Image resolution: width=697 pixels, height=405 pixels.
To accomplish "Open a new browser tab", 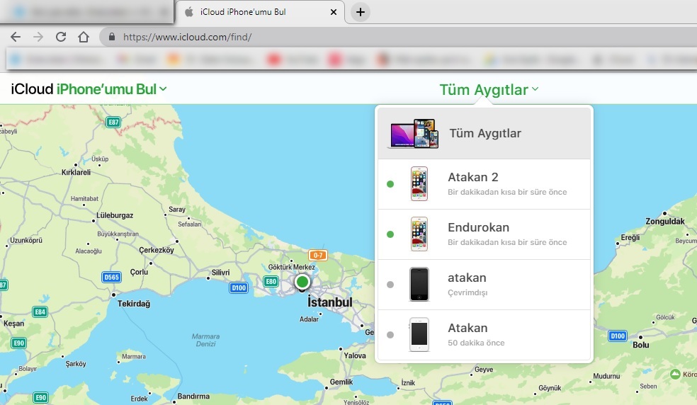I will coord(361,12).
